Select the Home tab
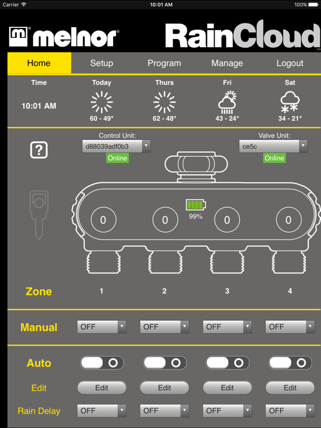The image size is (321, 428). click(39, 63)
